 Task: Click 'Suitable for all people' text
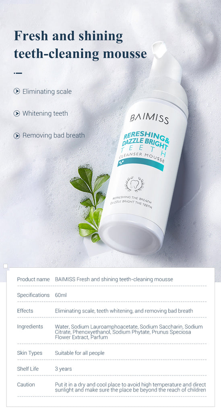pyautogui.click(x=80, y=353)
